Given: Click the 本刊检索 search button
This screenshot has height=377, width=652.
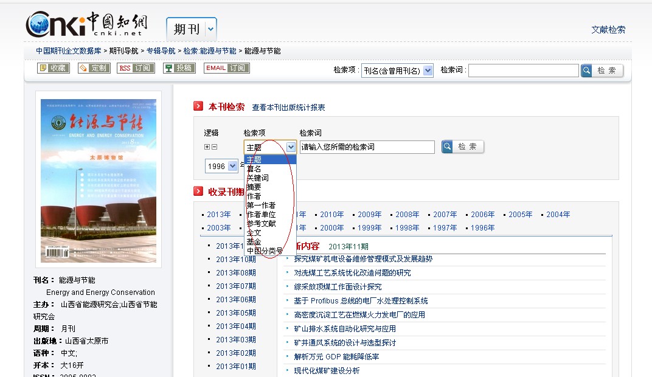Looking at the screenshot, I should click(x=462, y=147).
